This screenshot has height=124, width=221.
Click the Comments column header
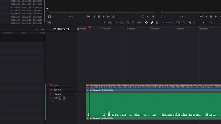point(8,33)
